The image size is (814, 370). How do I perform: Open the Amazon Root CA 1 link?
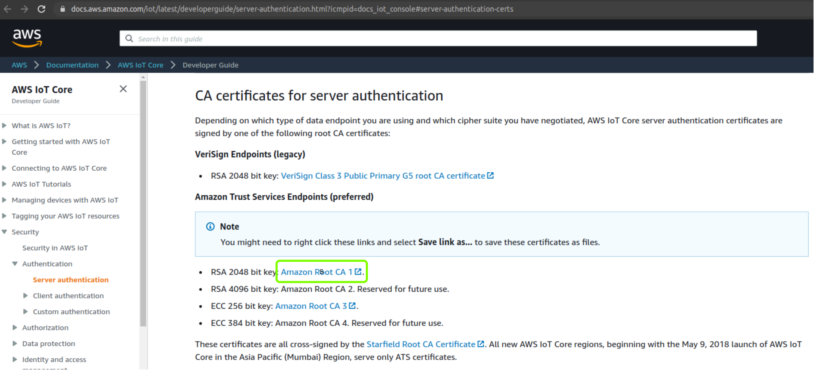(x=317, y=272)
